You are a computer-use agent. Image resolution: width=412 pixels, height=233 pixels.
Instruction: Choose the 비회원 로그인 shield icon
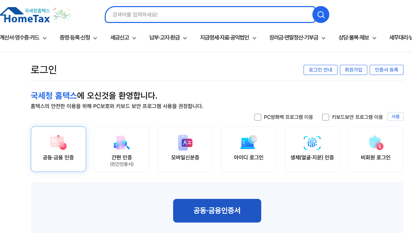click(x=375, y=142)
